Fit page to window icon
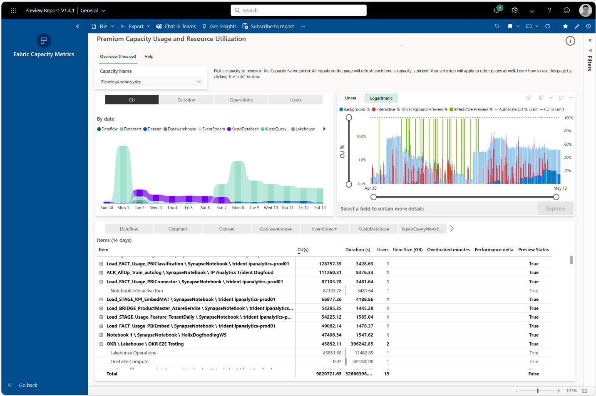 584,391
